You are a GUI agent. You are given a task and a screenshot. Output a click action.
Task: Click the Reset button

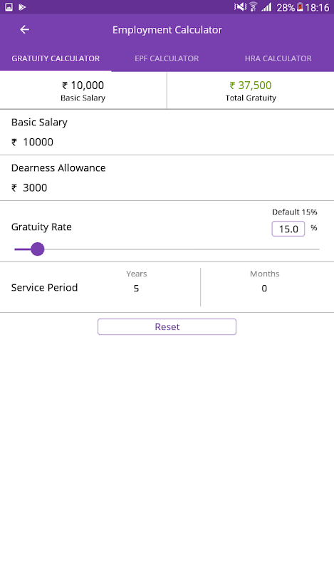[x=167, y=327]
